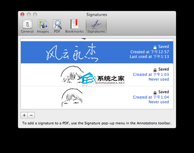The width and height of the screenshot is (194, 153).
Task: Open the PDF preferences pane
Action: (x=58, y=26)
